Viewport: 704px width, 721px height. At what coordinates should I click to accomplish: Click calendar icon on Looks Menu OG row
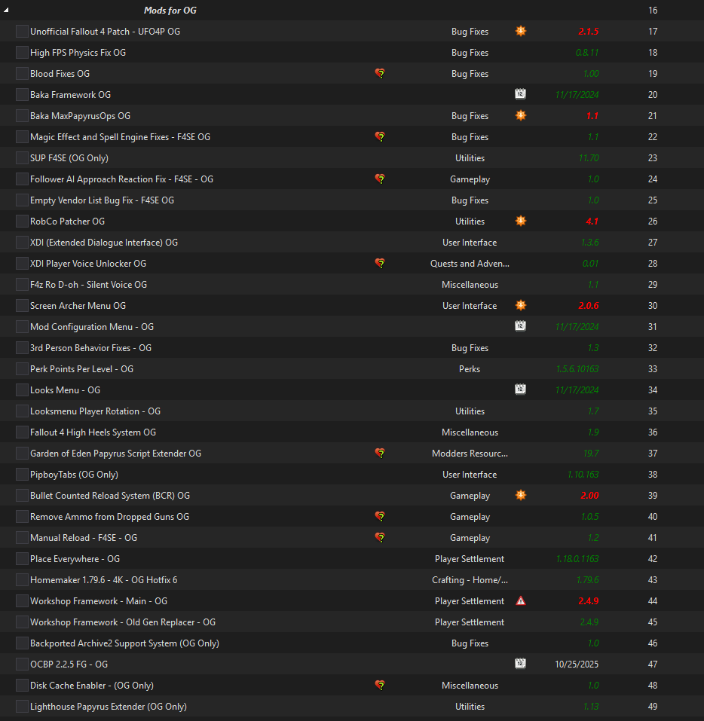click(x=520, y=390)
